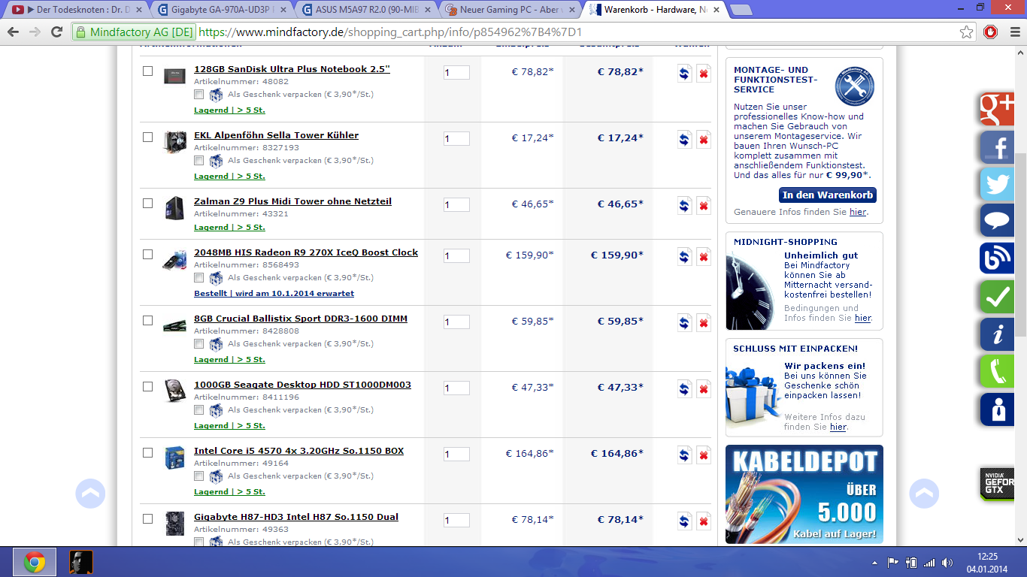Image resolution: width=1027 pixels, height=577 pixels.
Task: Delete the HIS Radeon R9 270X from cart
Action: (x=704, y=256)
